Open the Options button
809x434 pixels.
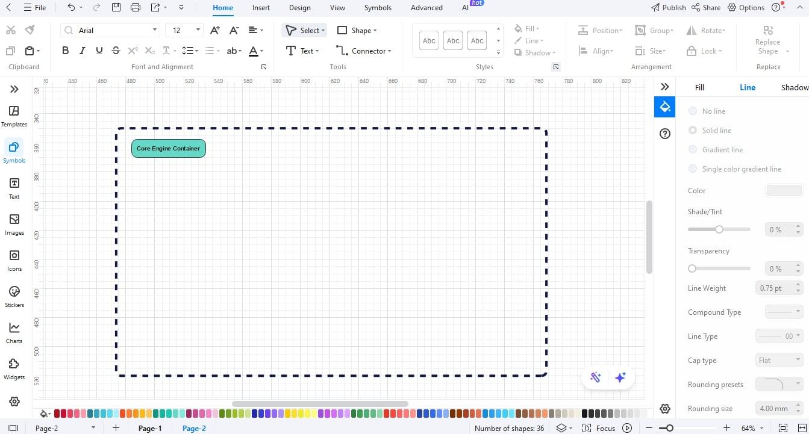pos(746,8)
